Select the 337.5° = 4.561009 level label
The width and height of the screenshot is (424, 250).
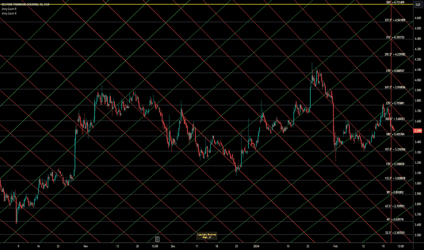point(395,20)
